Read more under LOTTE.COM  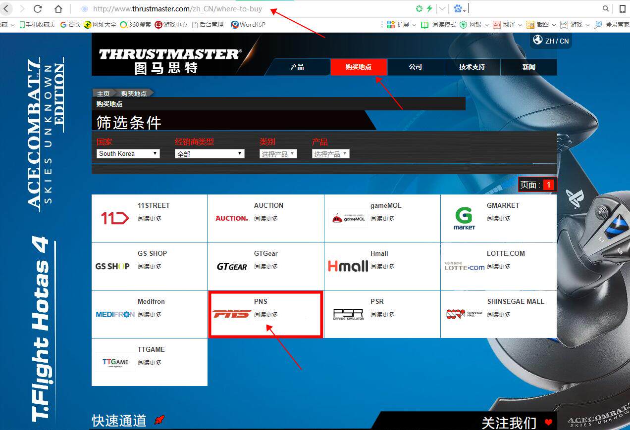499,266
